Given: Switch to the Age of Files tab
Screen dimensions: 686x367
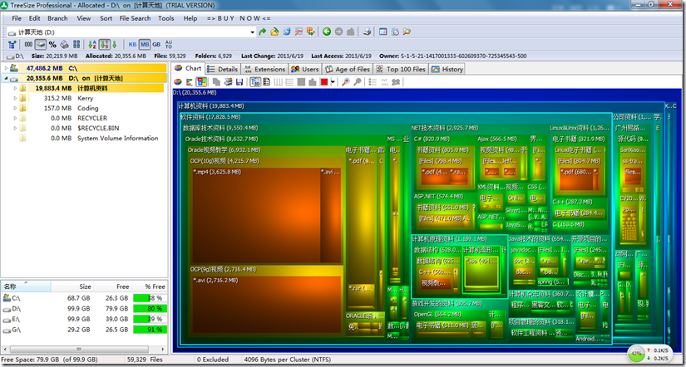Looking at the screenshot, I should coord(348,69).
